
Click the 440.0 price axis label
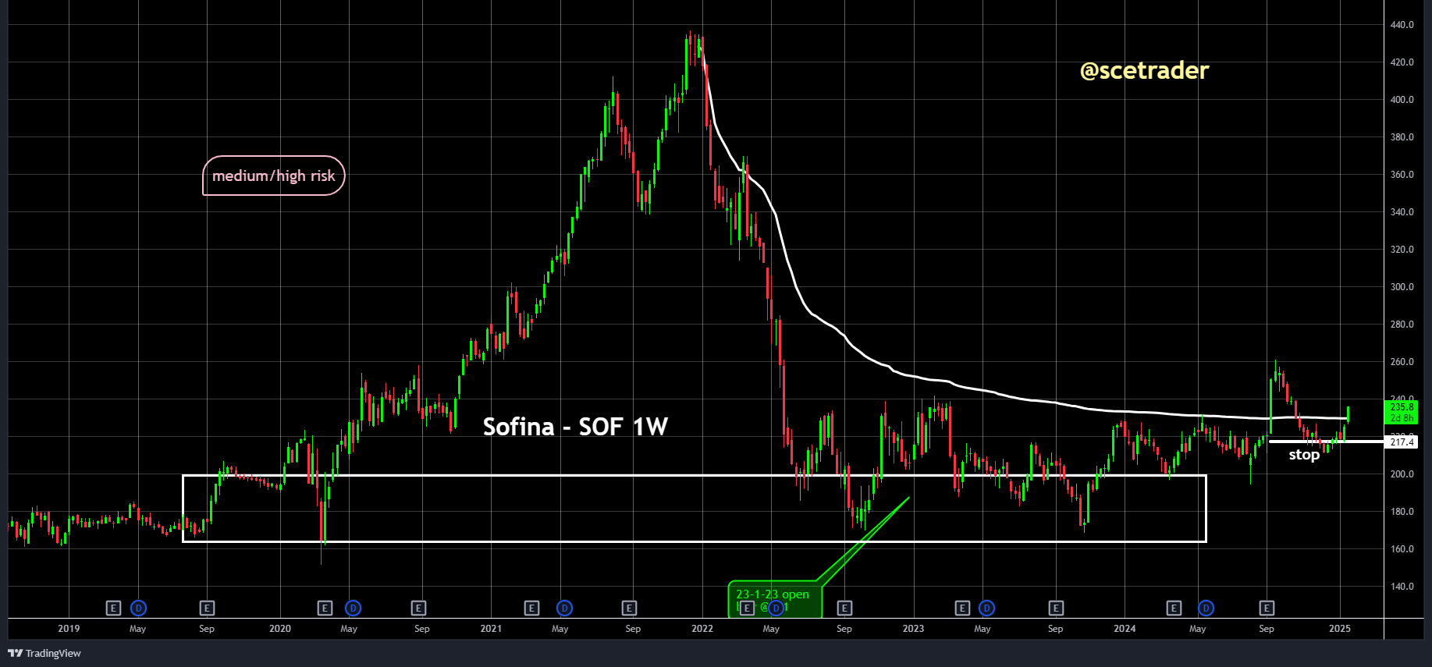[x=1402, y=25]
